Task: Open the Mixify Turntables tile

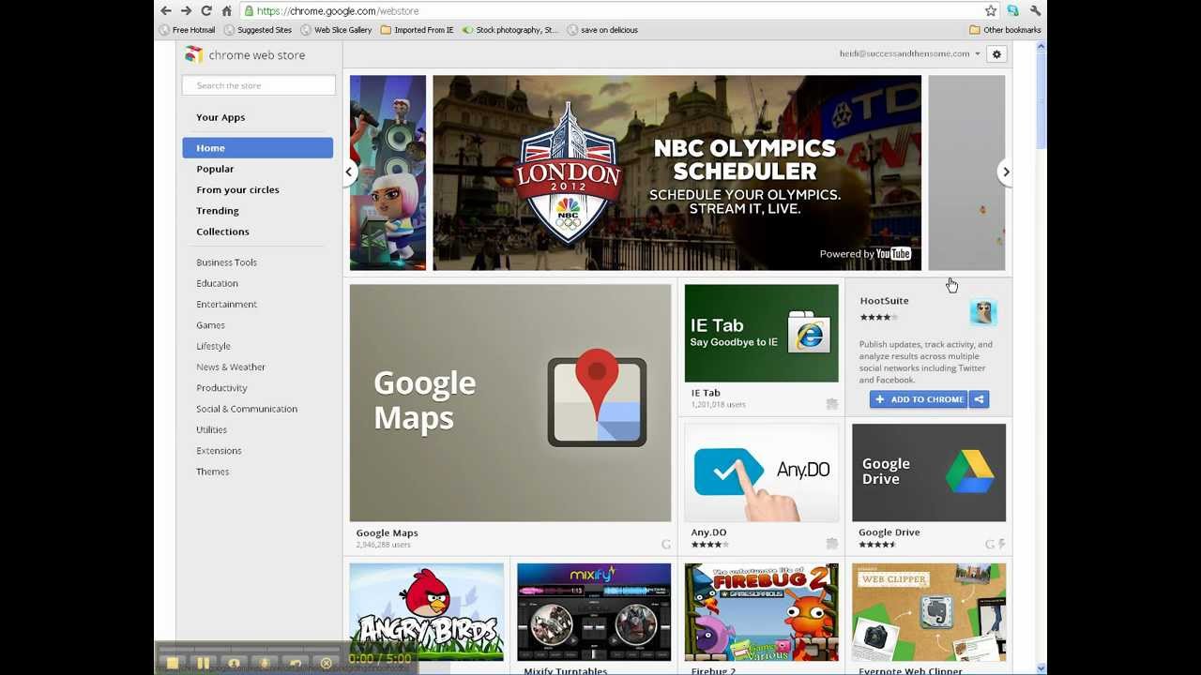Action: click(594, 612)
